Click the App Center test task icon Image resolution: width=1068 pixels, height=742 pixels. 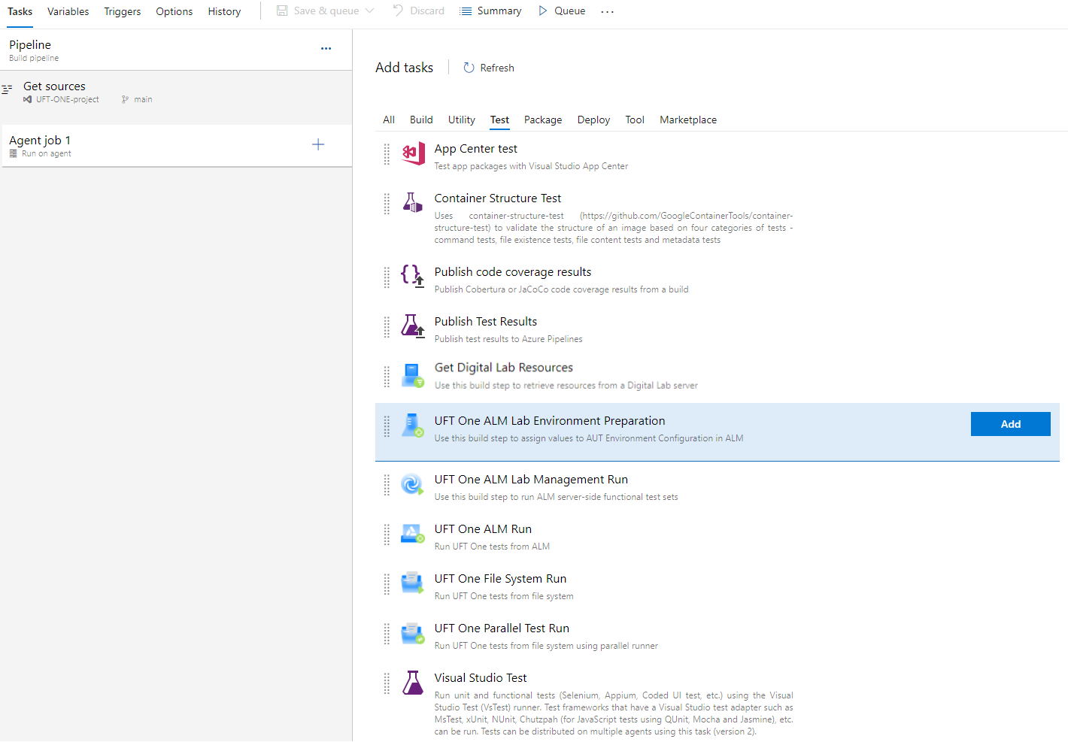[412, 154]
